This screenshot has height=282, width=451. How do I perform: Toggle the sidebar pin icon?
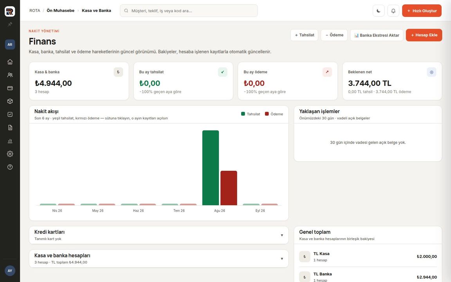coord(10,24)
